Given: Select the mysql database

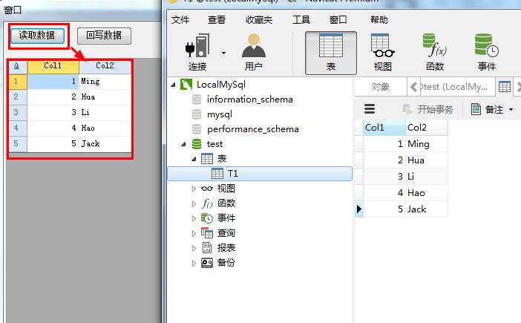Looking at the screenshot, I should click(219, 114).
